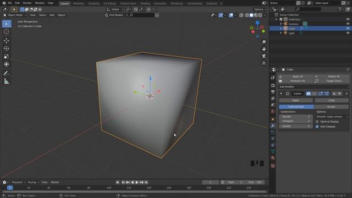Click the Viewport subdivisions value field
Image resolution: width=352 pixels, height=198 pixels.
(296, 121)
